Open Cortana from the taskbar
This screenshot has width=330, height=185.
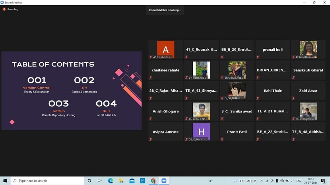point(89,181)
